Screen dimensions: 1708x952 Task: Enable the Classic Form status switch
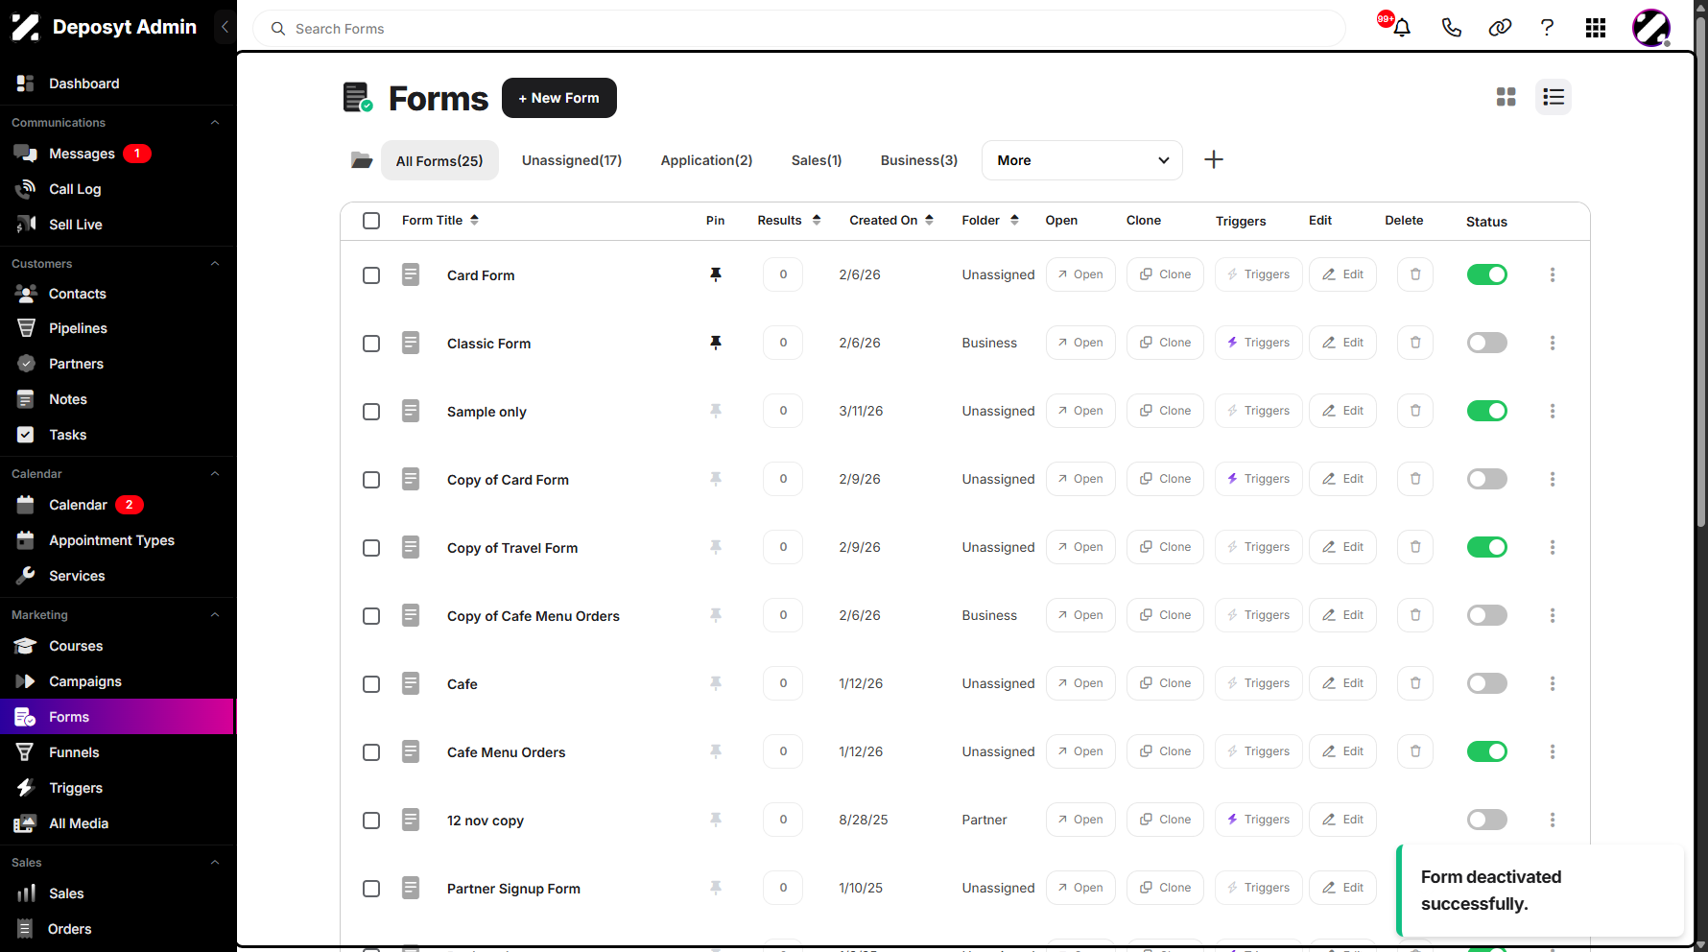[x=1487, y=343]
